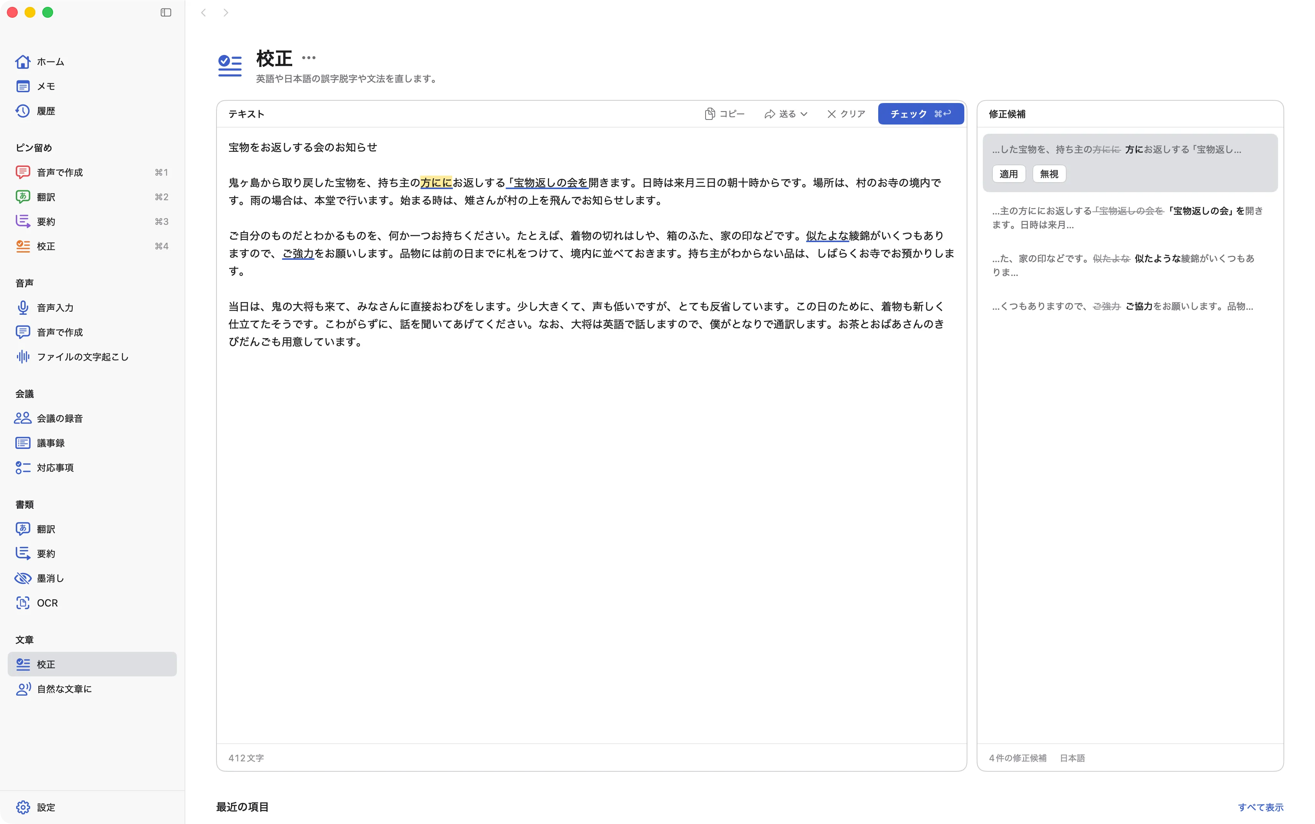This screenshot has height=824, width=1315.
Task: Ignore the correction with 無視 button
Action: 1049,174
